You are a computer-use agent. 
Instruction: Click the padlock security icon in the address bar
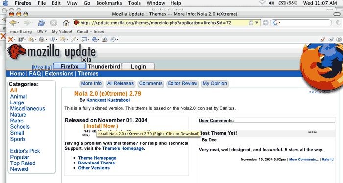click(x=251, y=22)
